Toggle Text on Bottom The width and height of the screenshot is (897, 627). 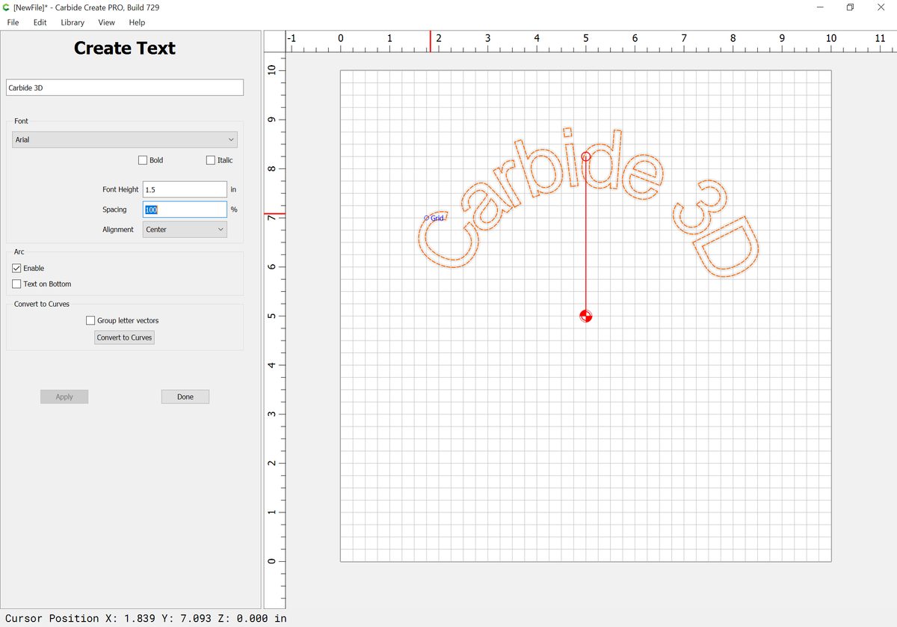pos(16,284)
